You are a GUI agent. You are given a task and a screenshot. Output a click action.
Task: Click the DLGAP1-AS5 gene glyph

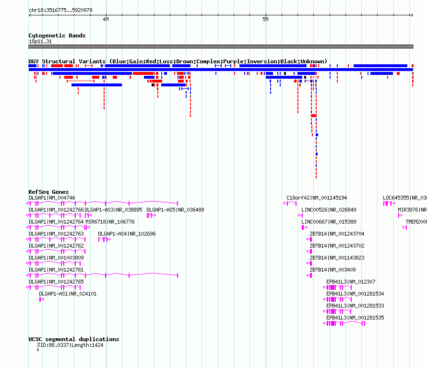(151, 215)
